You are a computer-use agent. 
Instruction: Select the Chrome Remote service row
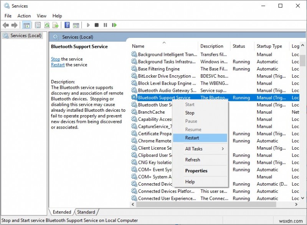pos(158,141)
